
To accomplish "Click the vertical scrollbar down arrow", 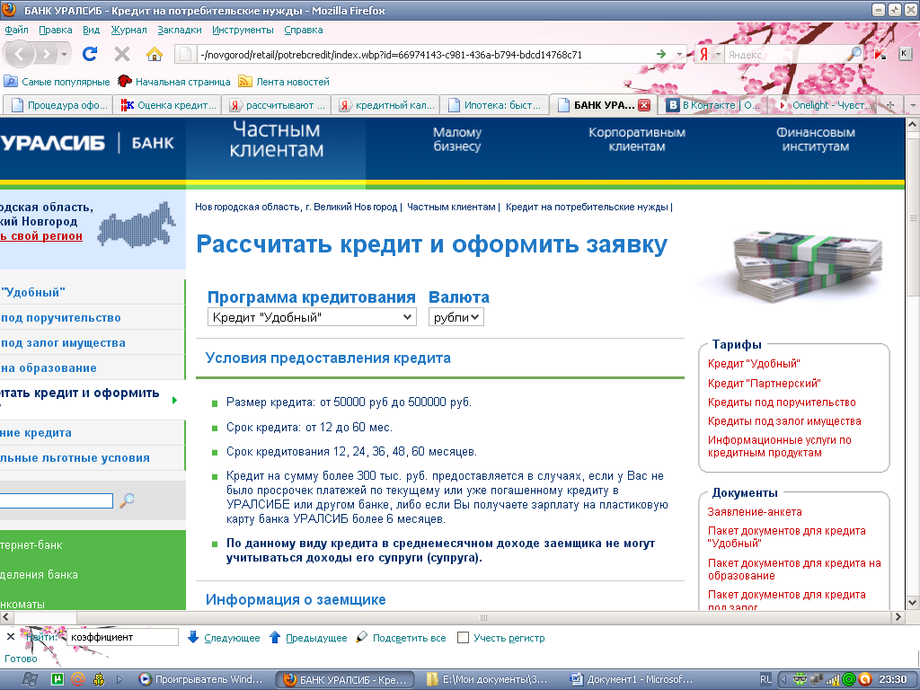I will [x=913, y=603].
